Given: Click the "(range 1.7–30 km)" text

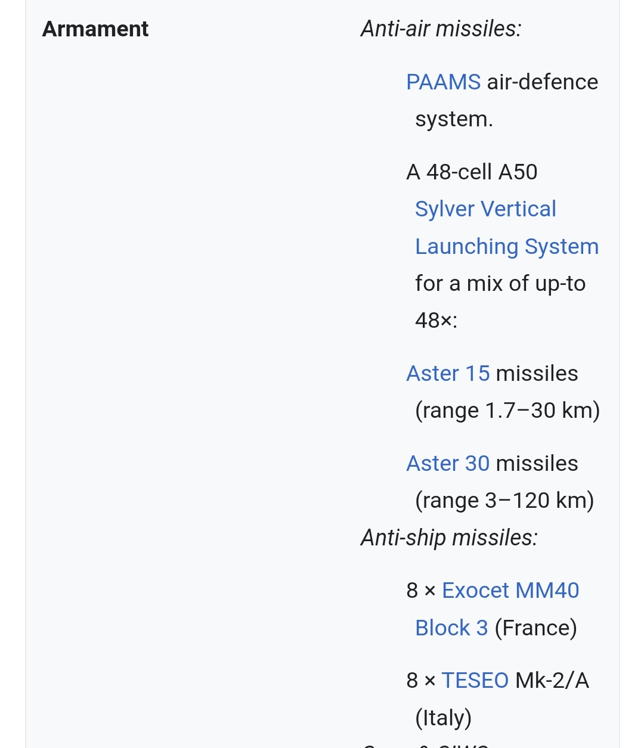Looking at the screenshot, I should [x=507, y=411].
